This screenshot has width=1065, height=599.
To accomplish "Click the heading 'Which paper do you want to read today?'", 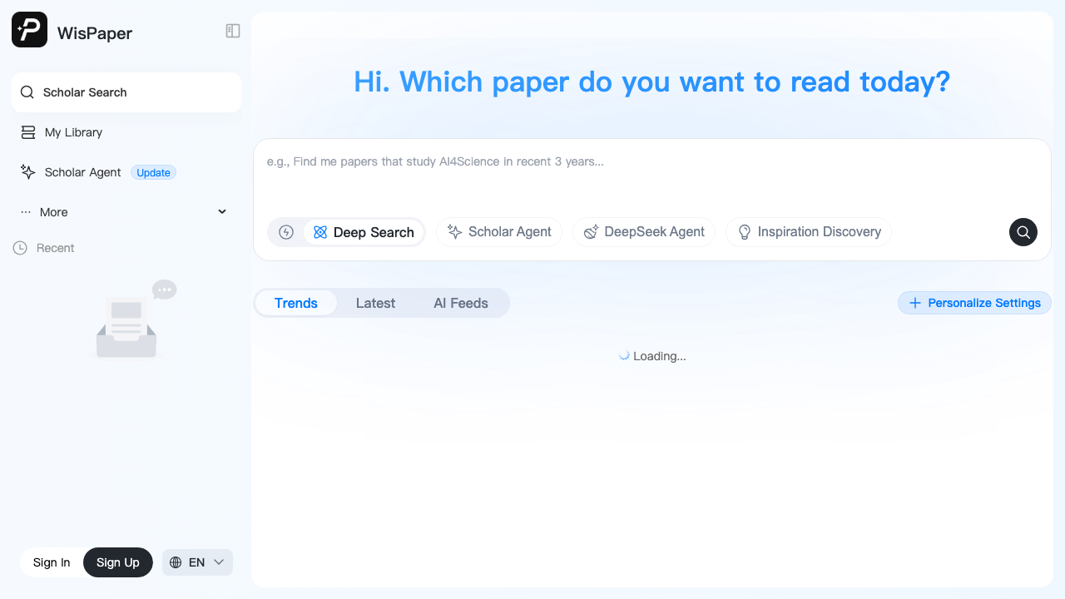I will point(675,82).
